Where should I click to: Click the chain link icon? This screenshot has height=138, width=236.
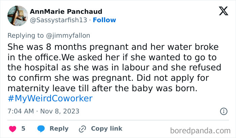coord(82,129)
